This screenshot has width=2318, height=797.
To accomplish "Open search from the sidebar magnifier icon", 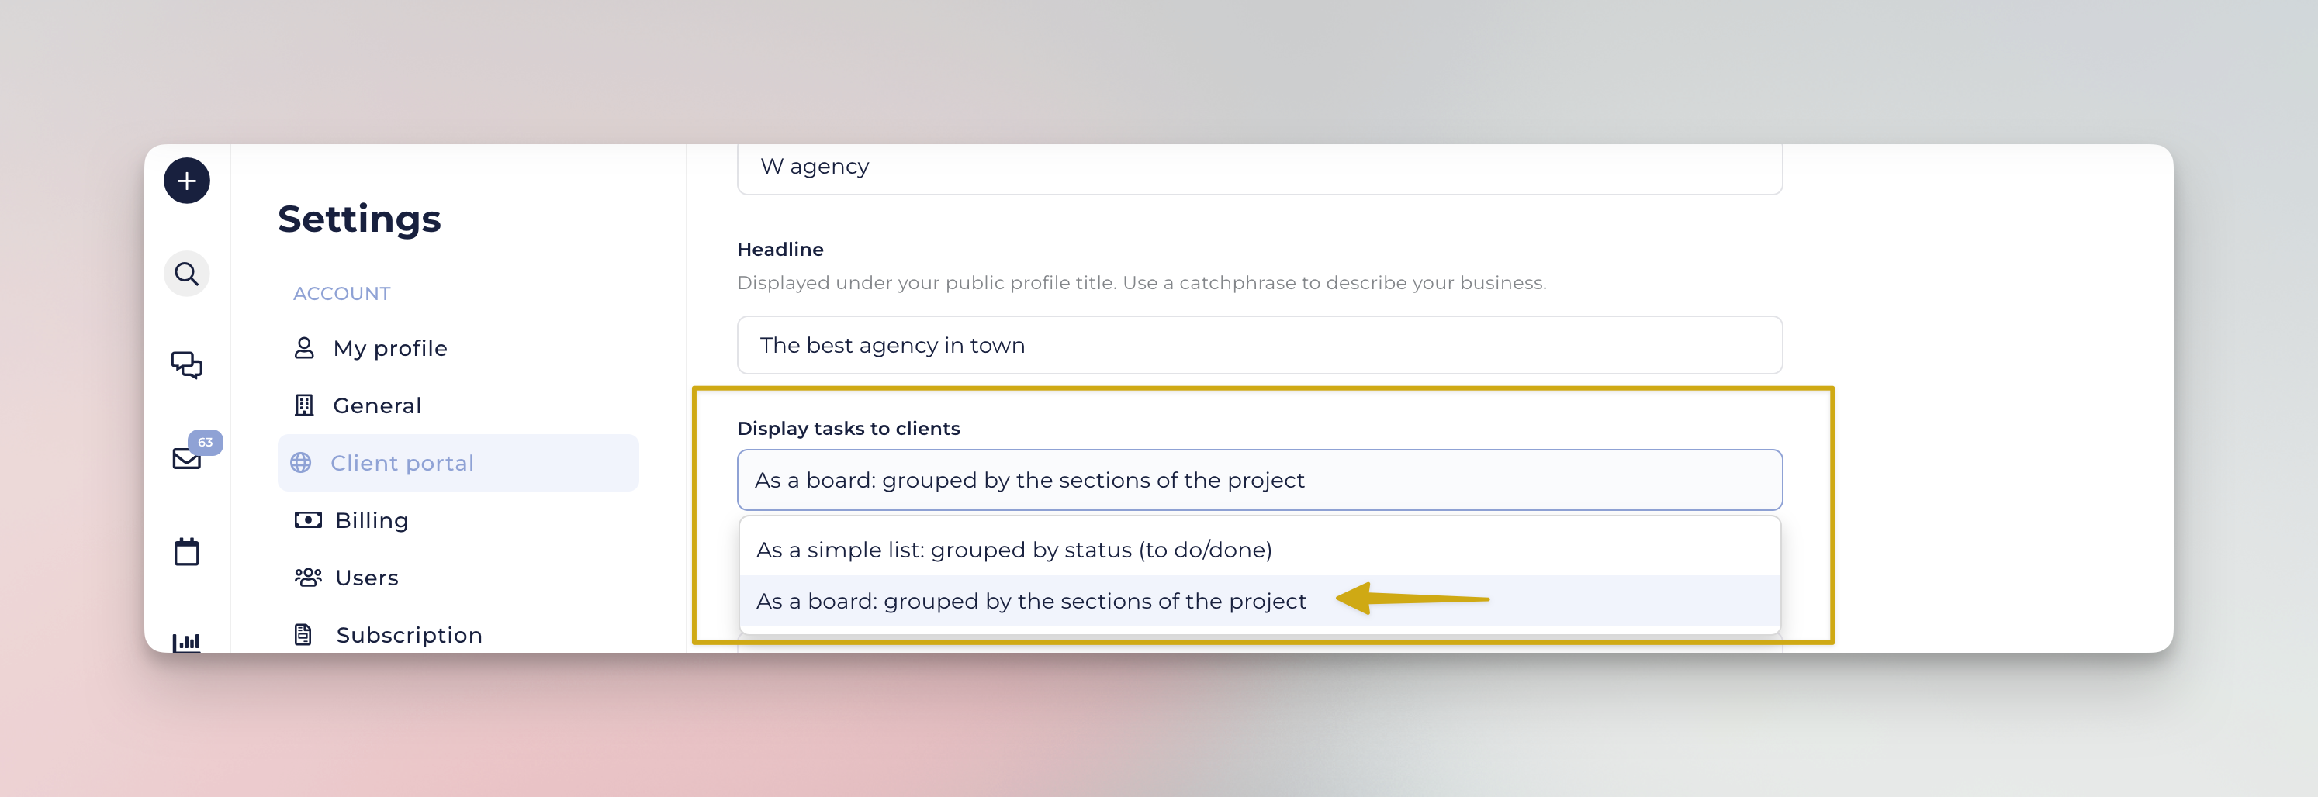I will pos(186,274).
